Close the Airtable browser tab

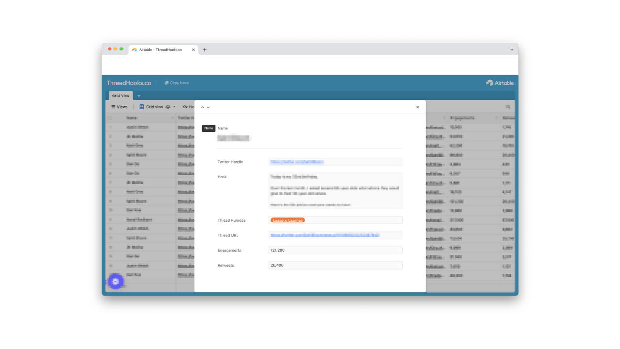193,50
